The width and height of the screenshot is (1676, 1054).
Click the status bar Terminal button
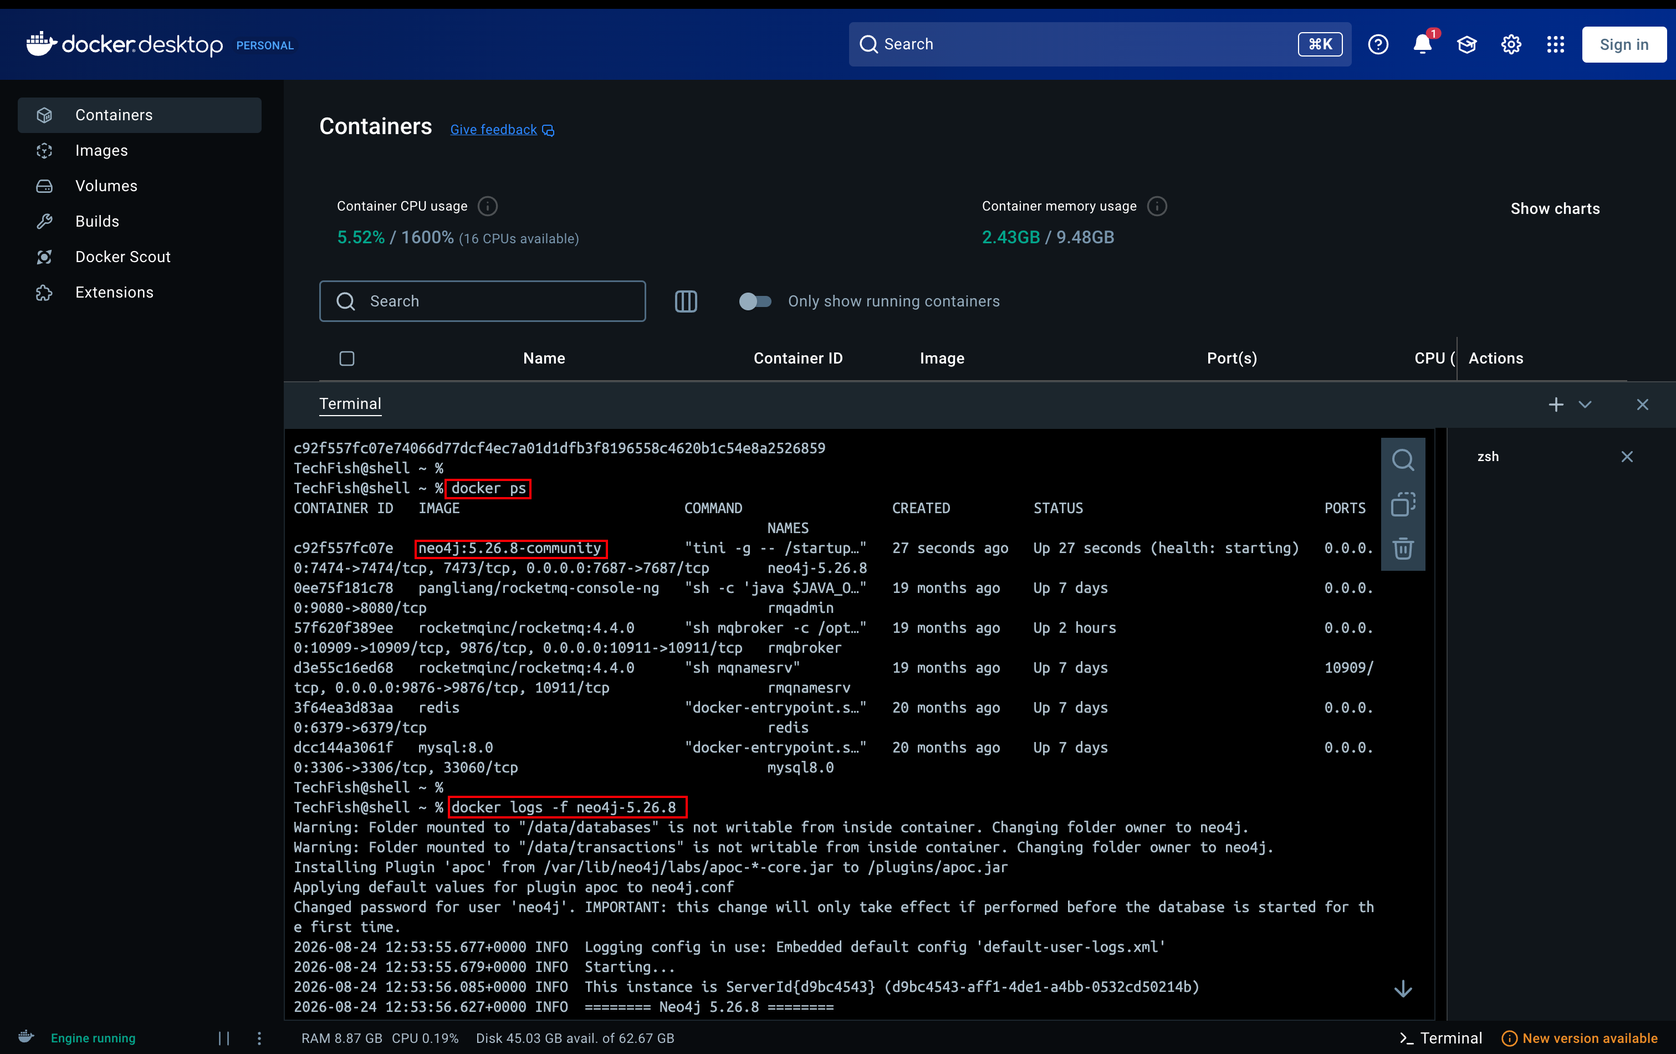(x=1440, y=1037)
